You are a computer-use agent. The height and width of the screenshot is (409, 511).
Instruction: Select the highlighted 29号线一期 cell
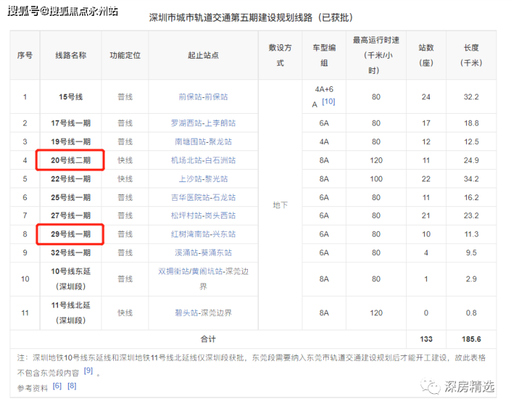72,235
